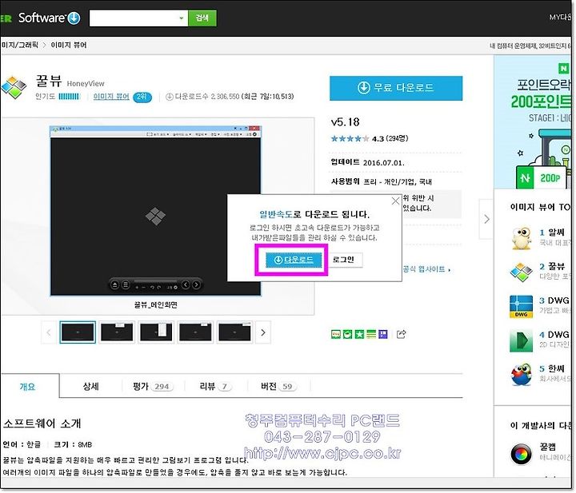Select the second screenshot thumbnail

click(x=117, y=332)
